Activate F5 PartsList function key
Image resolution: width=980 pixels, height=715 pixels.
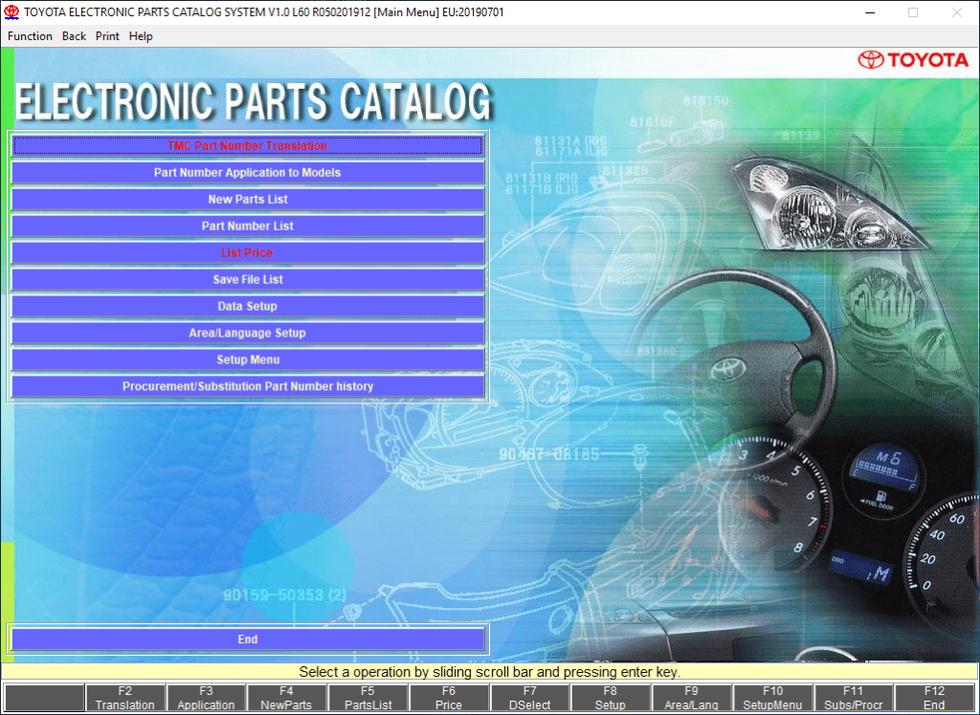[x=367, y=699]
